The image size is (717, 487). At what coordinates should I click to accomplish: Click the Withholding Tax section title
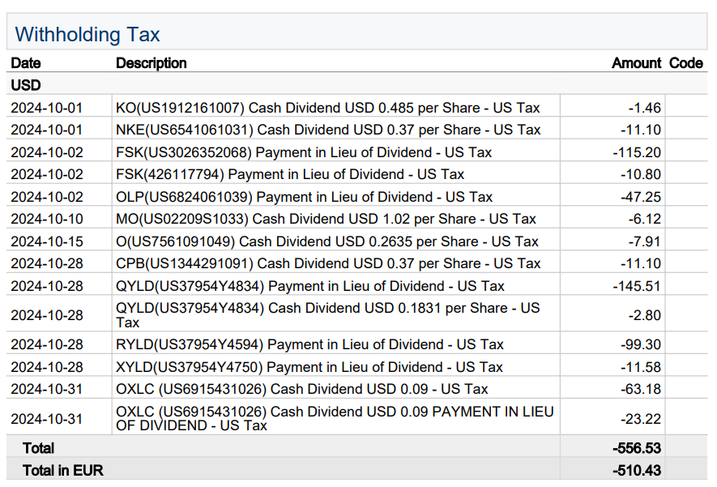coord(87,35)
